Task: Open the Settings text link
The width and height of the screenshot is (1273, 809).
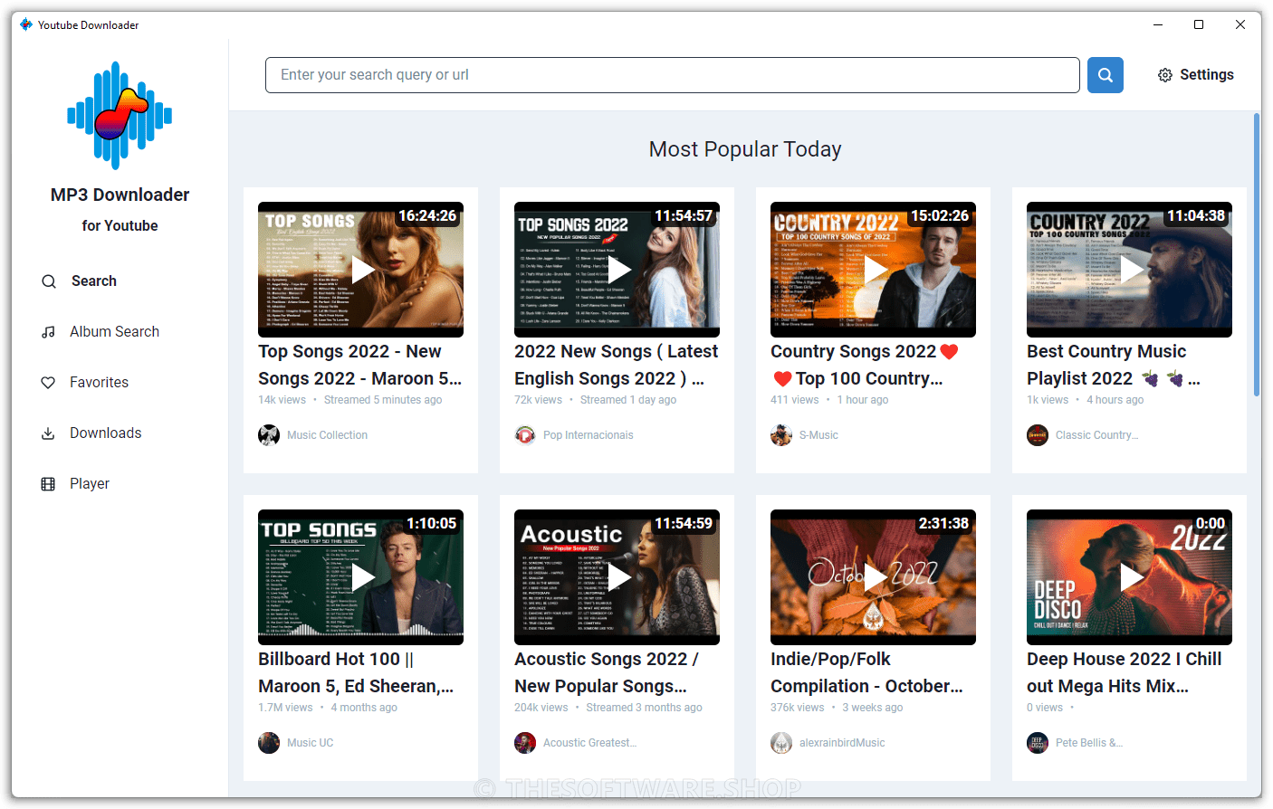Action: [1206, 75]
